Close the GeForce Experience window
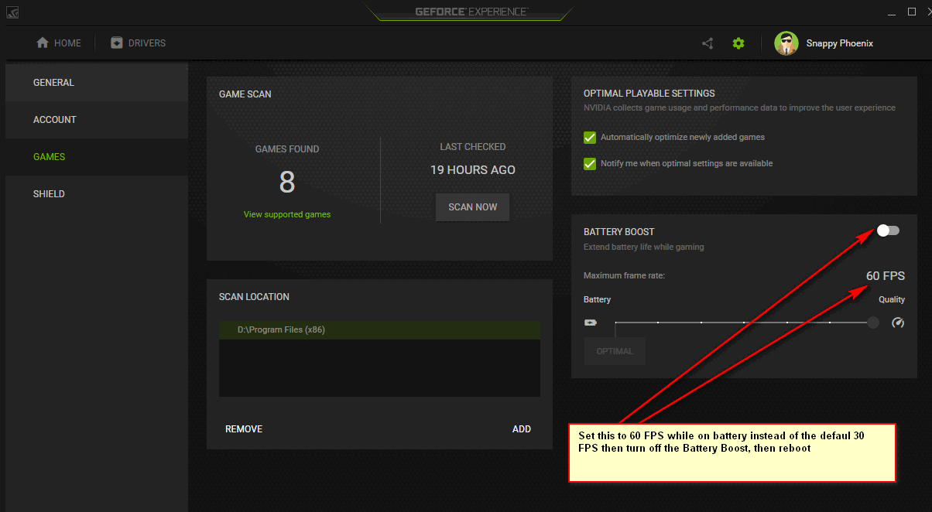This screenshot has height=512, width=932. click(x=930, y=12)
